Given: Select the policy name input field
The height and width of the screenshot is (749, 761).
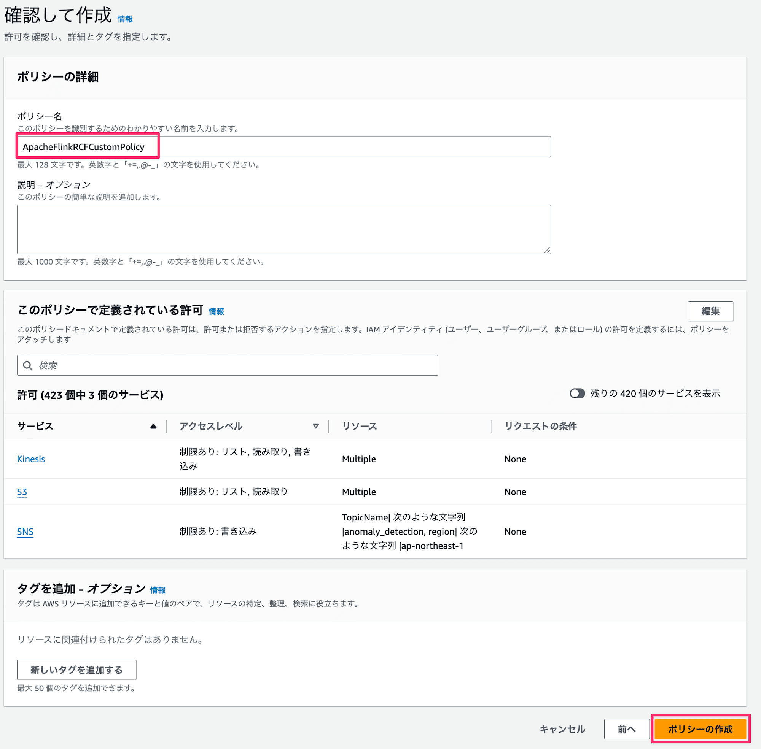Looking at the screenshot, I should point(283,146).
